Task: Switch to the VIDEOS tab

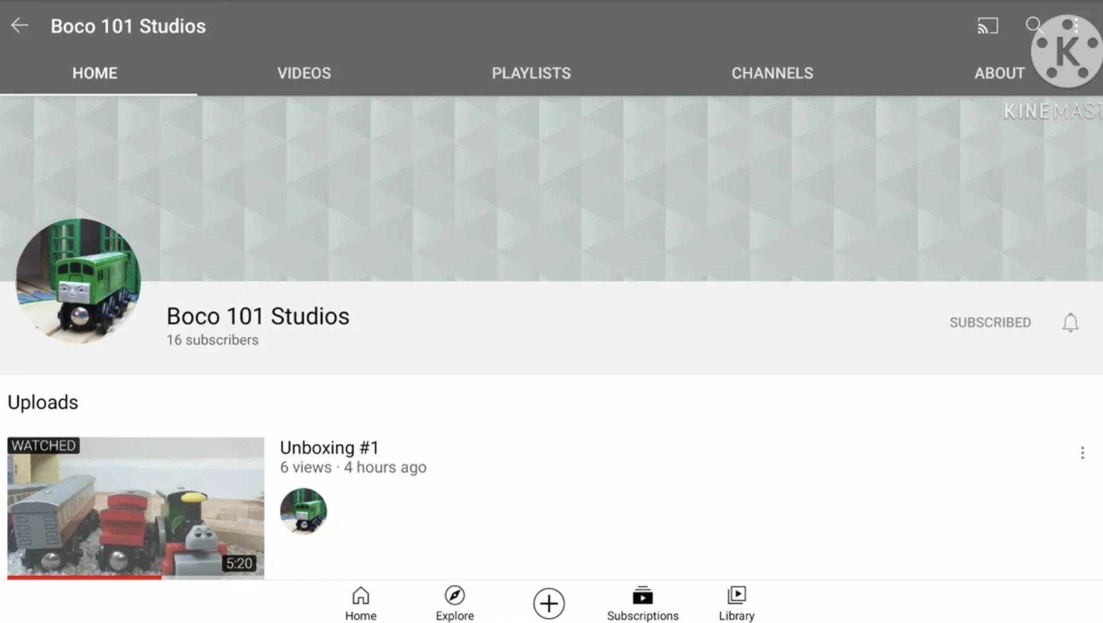Action: 304,73
